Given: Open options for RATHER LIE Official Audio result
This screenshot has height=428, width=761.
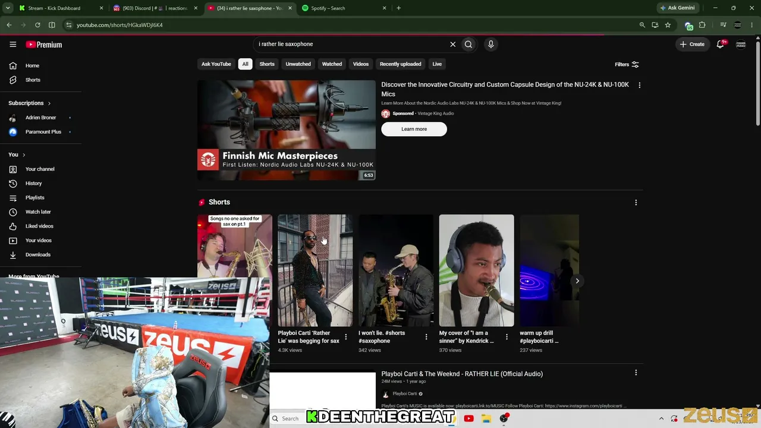Looking at the screenshot, I should click(x=636, y=373).
